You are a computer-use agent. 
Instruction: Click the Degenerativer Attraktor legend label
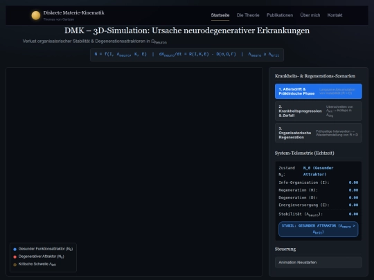coord(42,256)
